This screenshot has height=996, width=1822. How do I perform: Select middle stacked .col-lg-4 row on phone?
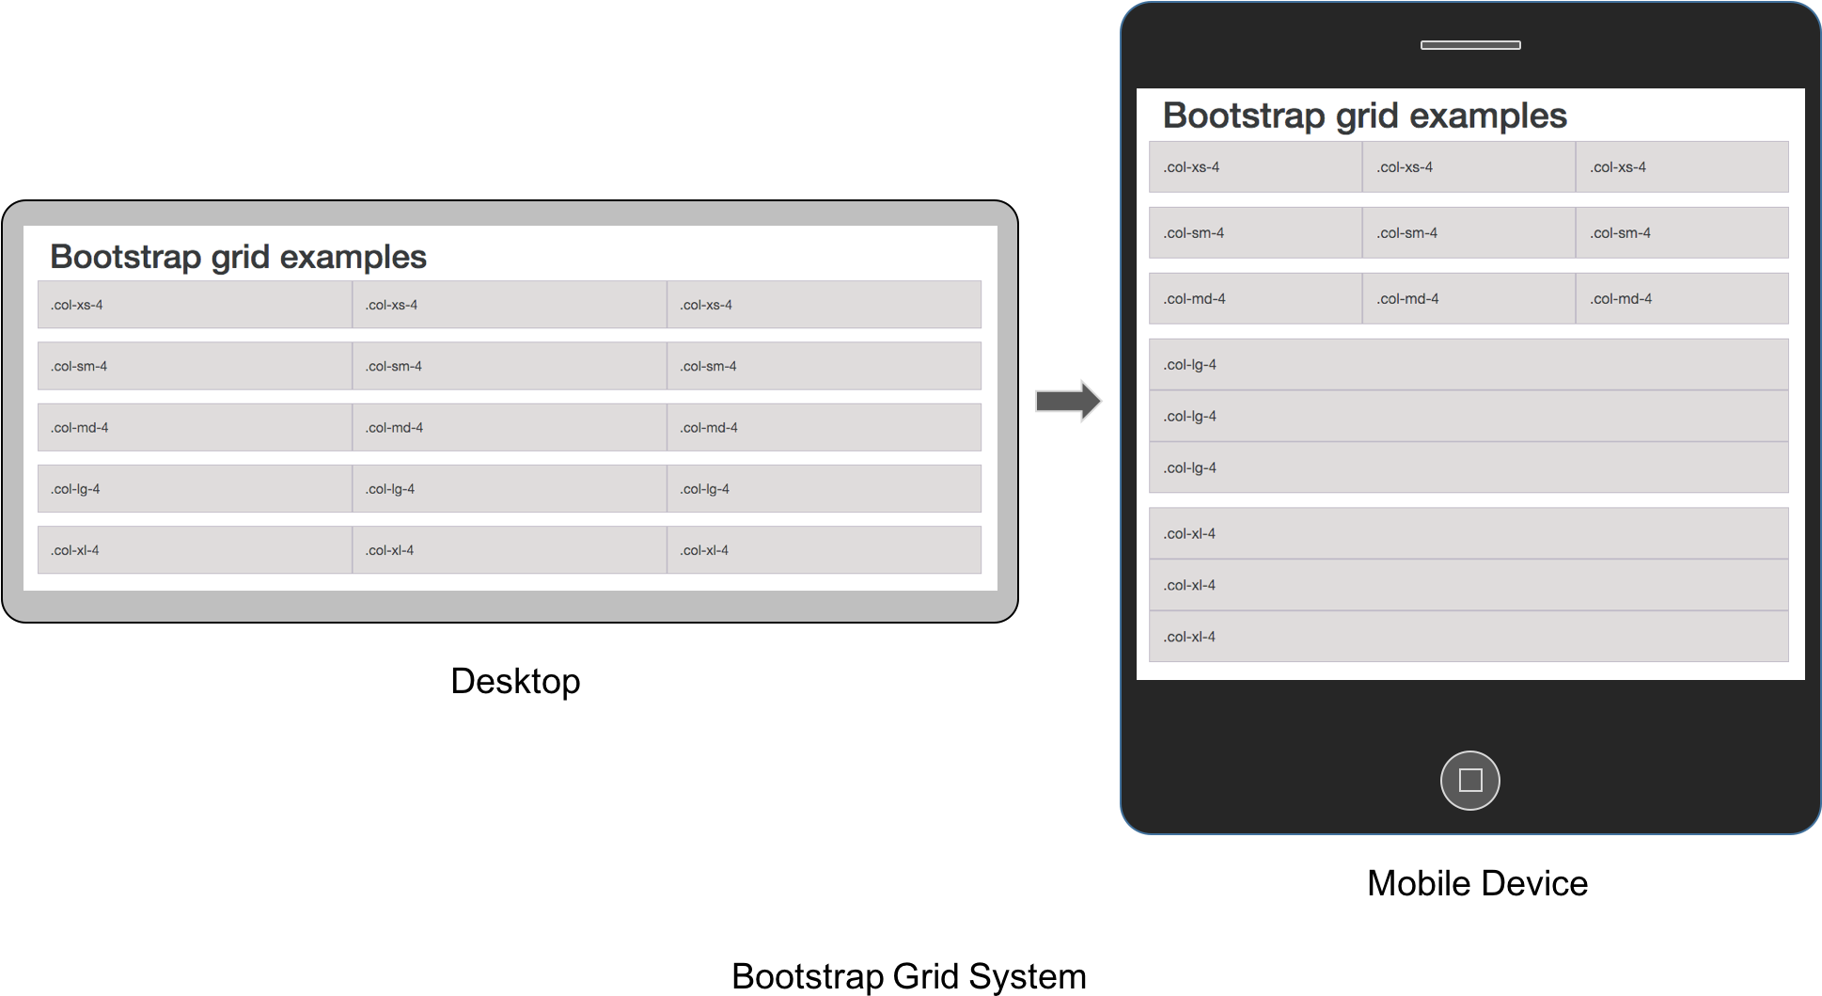point(1469,417)
